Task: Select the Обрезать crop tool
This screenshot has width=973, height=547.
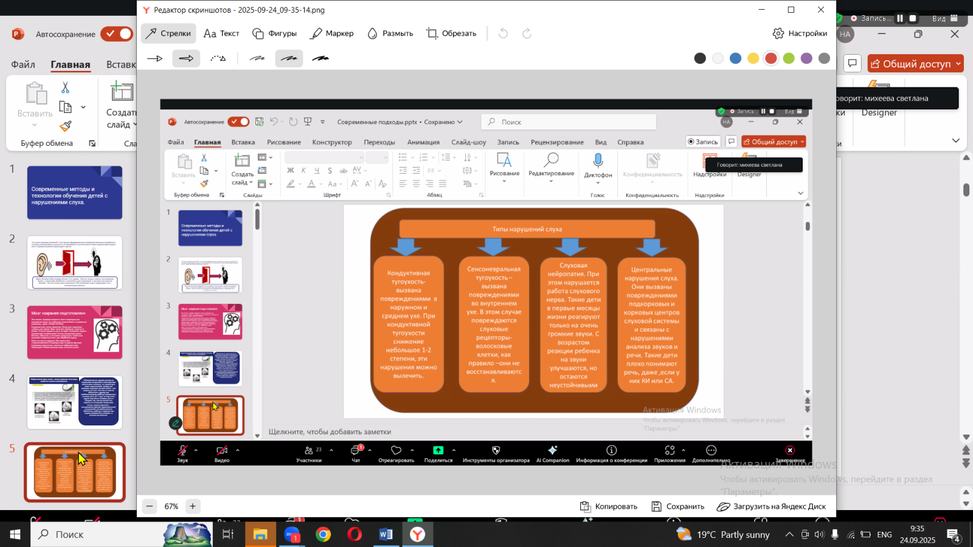Action: 451,33
